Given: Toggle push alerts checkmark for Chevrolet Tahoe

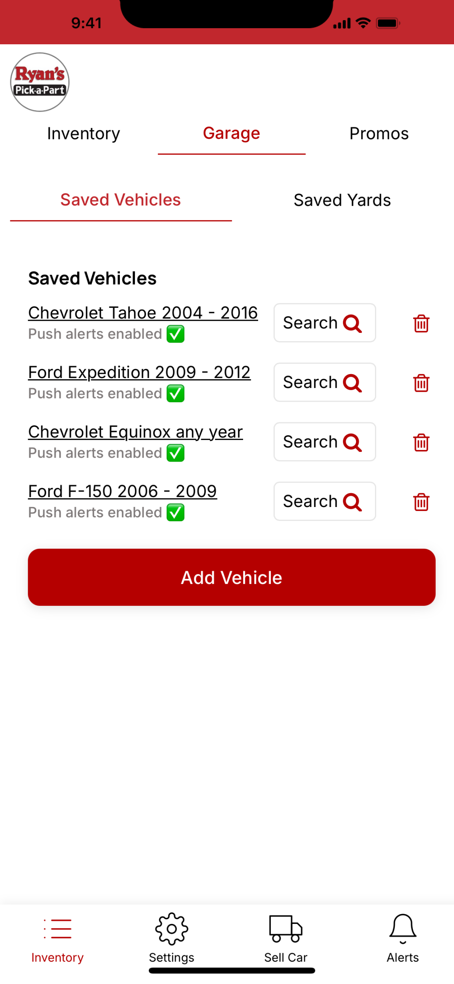Looking at the screenshot, I should [x=175, y=334].
